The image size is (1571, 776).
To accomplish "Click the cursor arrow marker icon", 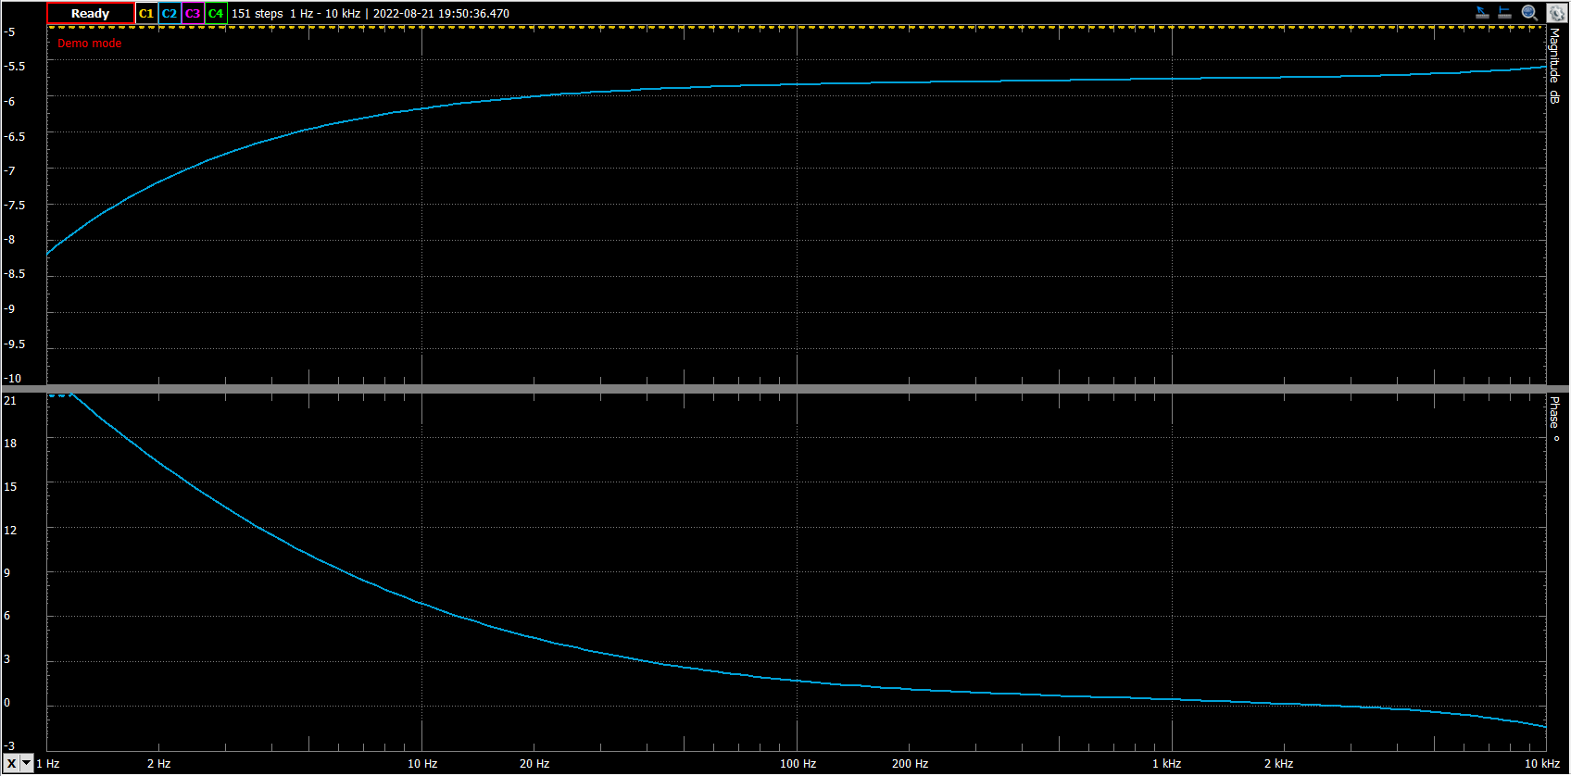I will [1482, 13].
